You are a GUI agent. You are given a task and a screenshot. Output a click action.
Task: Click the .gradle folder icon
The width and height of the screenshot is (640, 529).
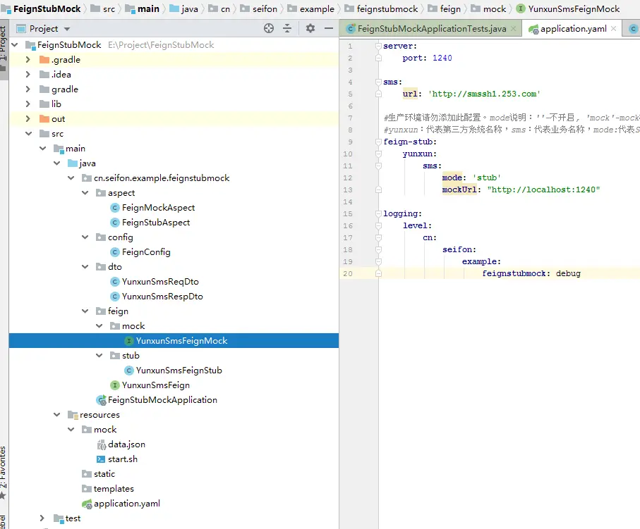tap(44, 60)
